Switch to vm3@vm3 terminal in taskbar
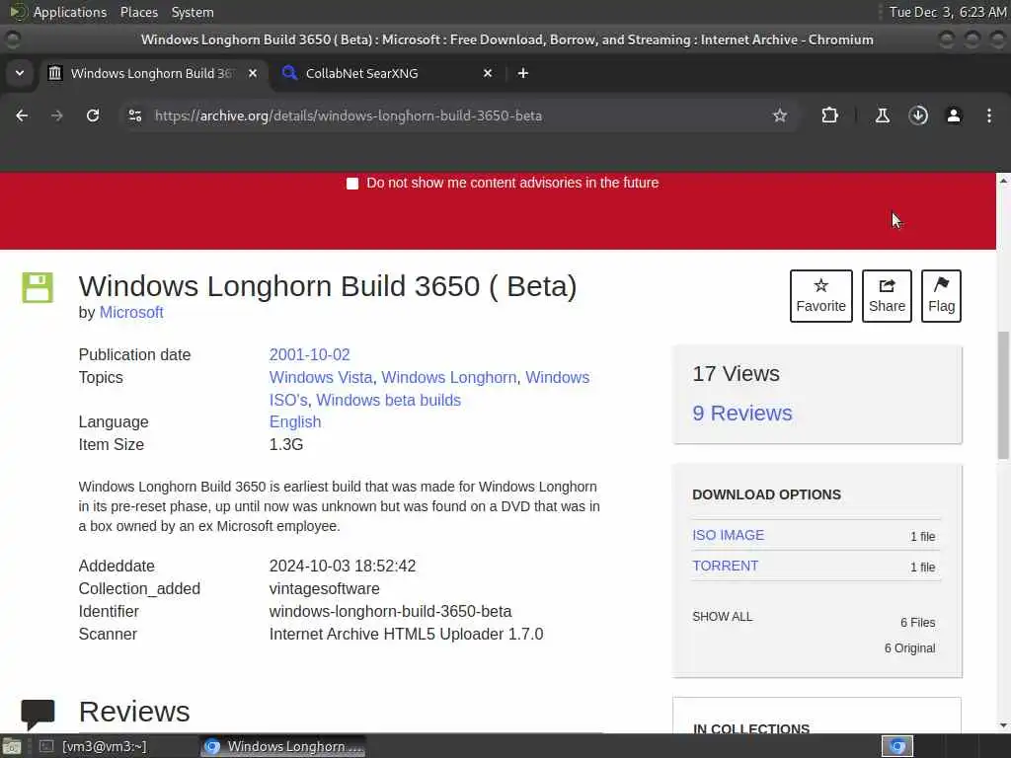This screenshot has height=758, width=1011. (x=94, y=746)
